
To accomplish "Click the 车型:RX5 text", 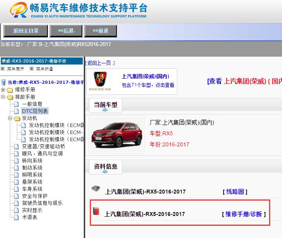I will [161, 133].
